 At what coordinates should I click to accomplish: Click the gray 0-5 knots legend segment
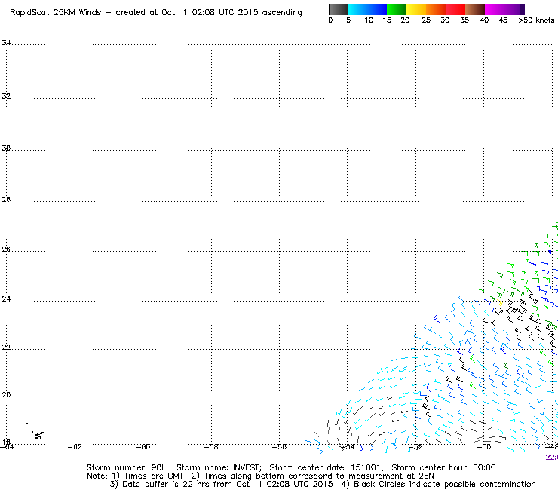click(338, 9)
